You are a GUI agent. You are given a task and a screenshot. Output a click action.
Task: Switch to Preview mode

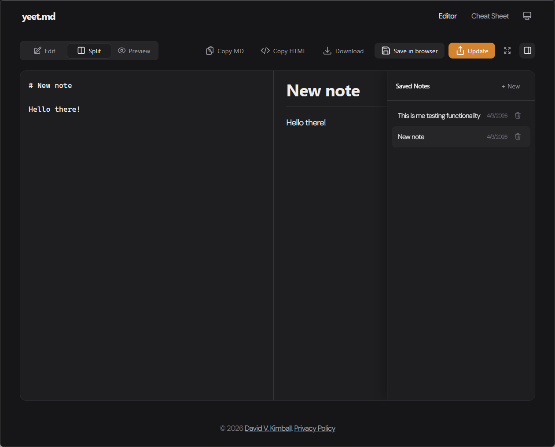[x=134, y=51]
